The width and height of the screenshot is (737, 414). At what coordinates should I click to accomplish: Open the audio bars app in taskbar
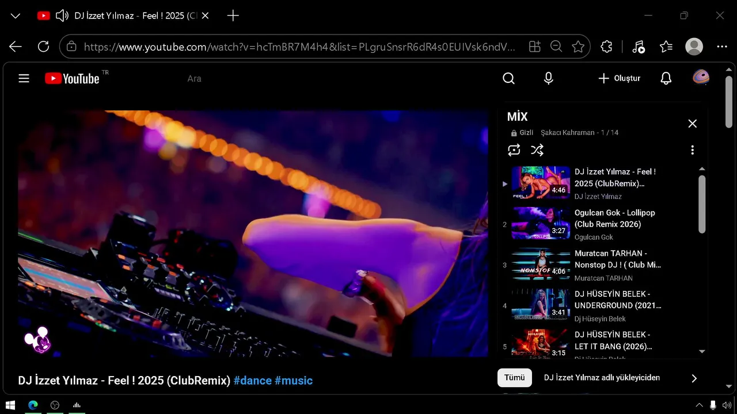click(77, 405)
